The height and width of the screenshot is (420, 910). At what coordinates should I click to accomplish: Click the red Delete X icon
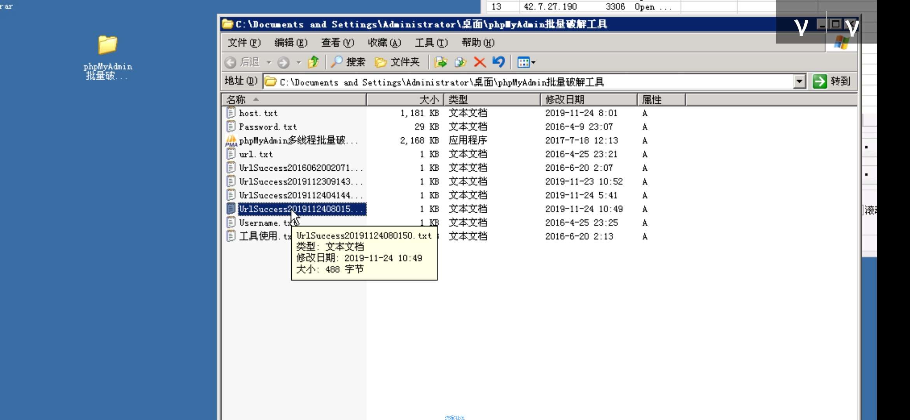(480, 62)
